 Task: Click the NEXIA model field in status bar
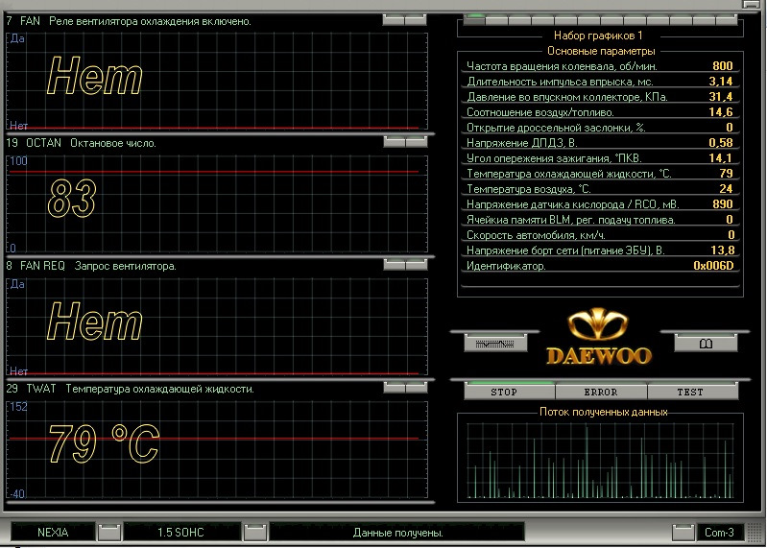point(53,533)
